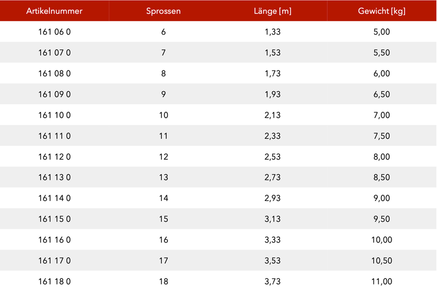Image resolution: width=437 pixels, height=292 pixels.
Task: Select article number 161 10 0
Action: [55, 115]
